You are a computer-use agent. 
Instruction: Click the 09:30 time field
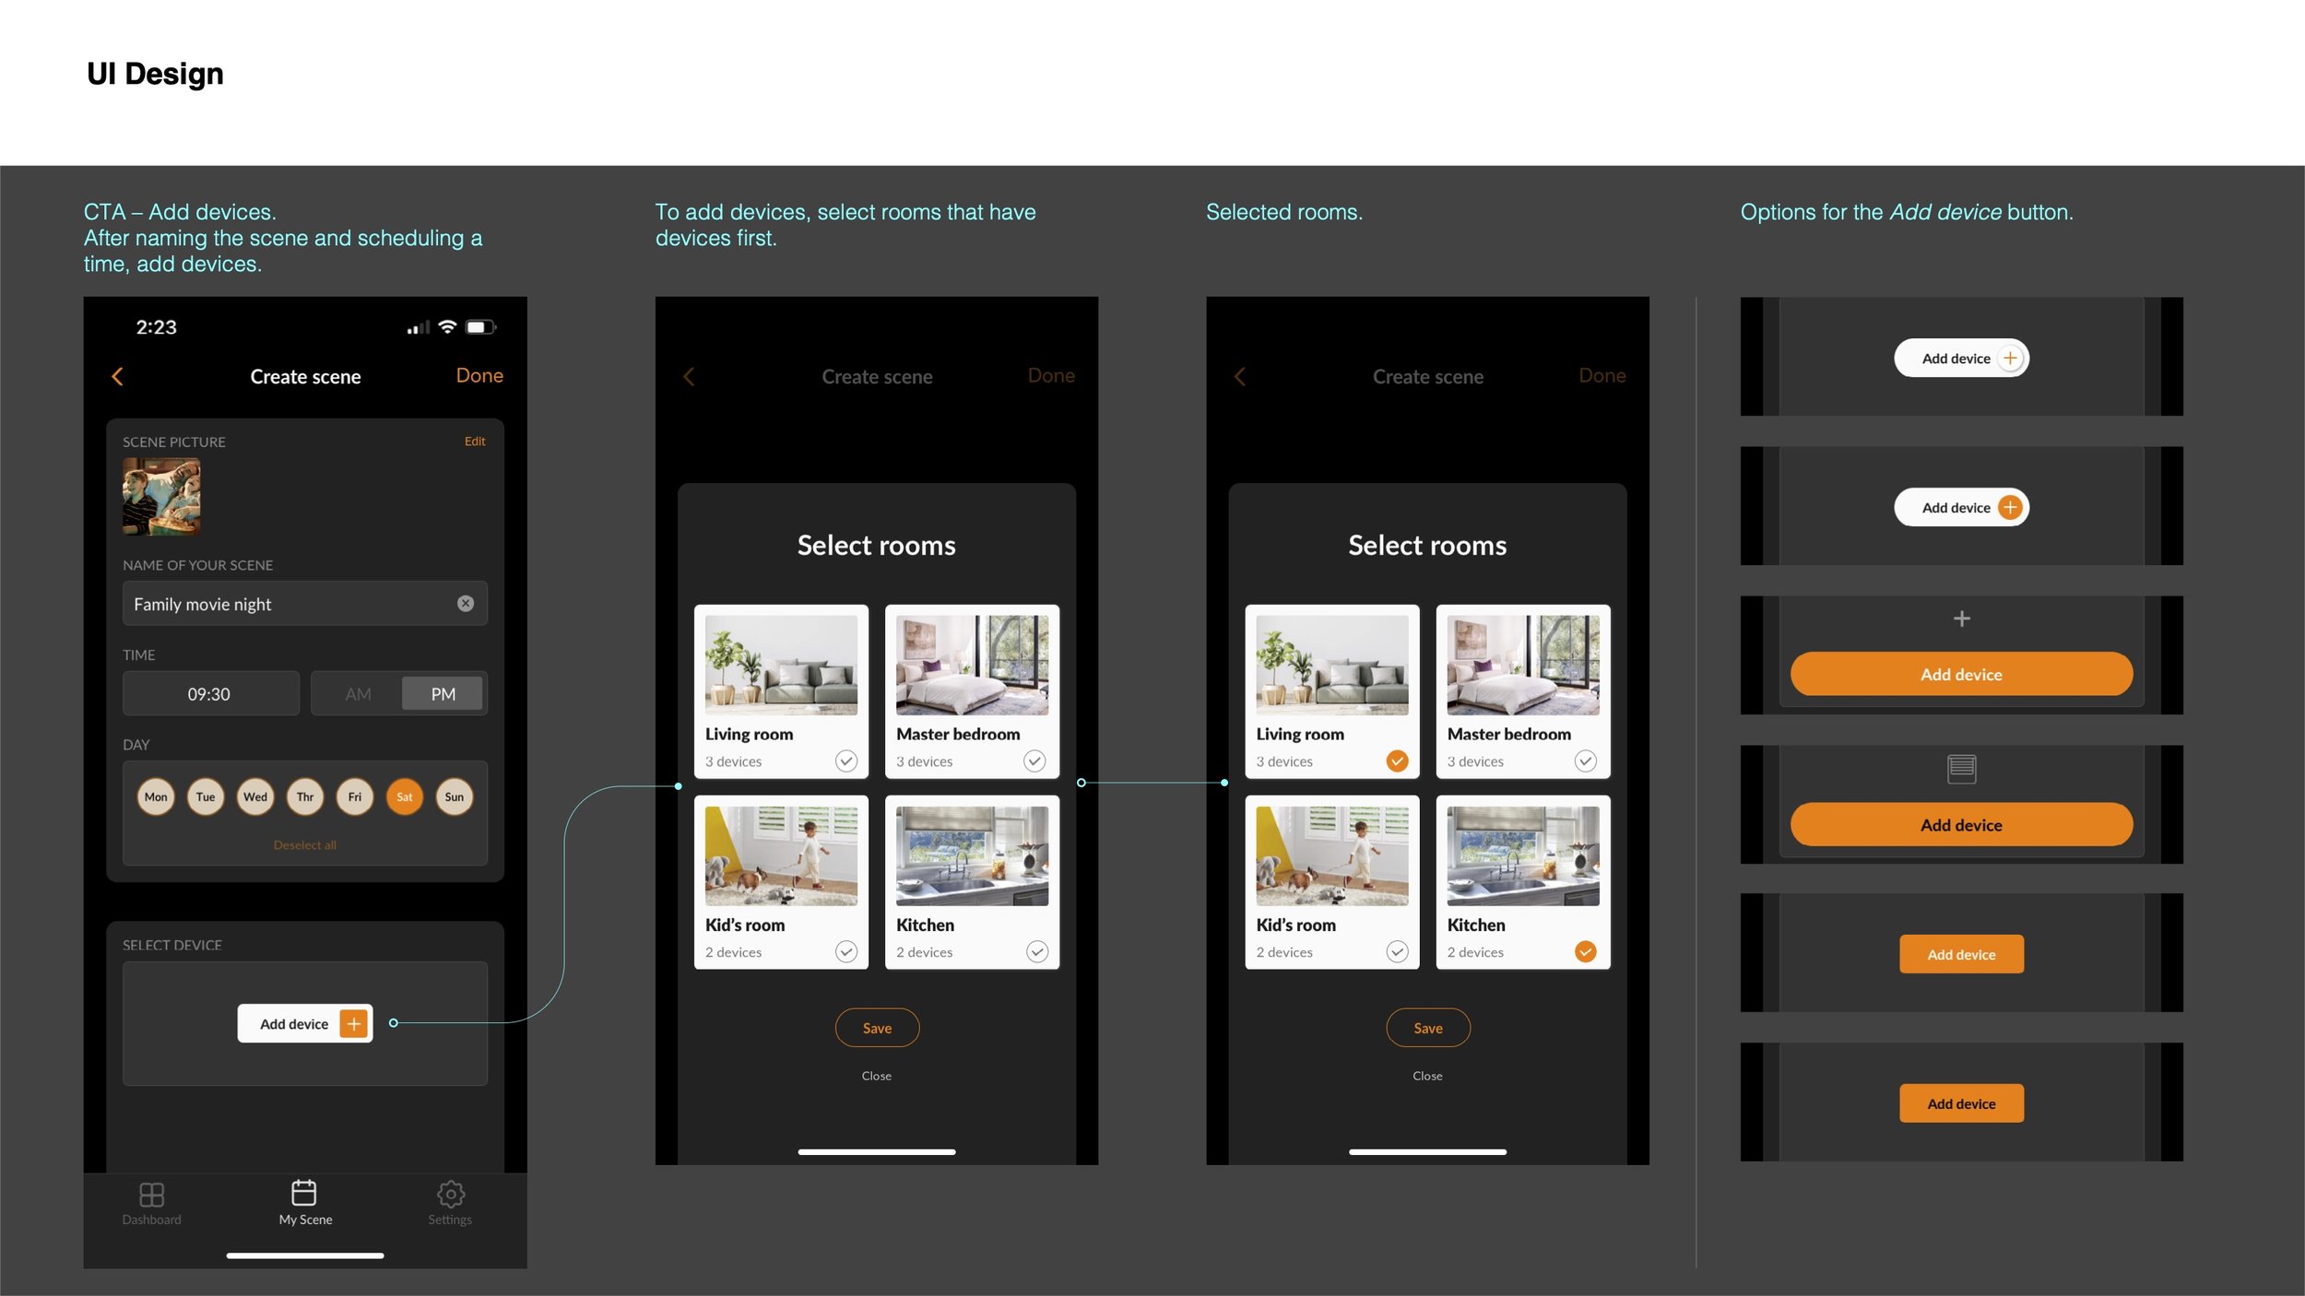pyautogui.click(x=210, y=694)
